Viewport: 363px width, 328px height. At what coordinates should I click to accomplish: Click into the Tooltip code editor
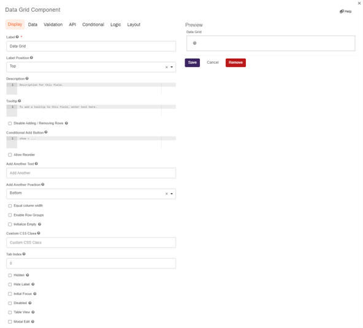tap(91, 110)
